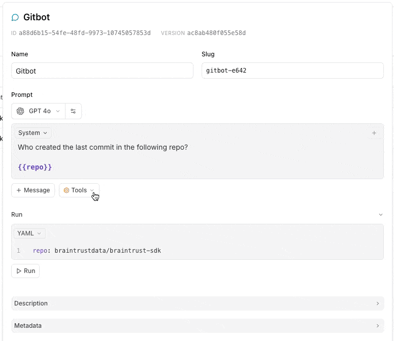This screenshot has height=341, width=394.
Task: Click the {{repo}} variable in prompt
Action: [35, 167]
